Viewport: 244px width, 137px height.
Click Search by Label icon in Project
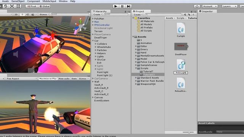pos(189,14)
